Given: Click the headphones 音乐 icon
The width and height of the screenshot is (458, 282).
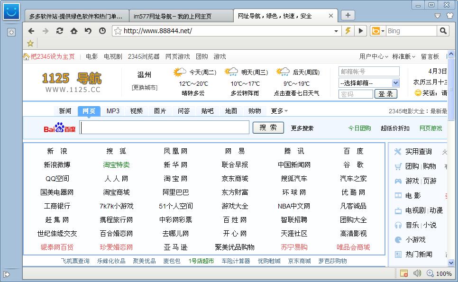Looking at the screenshot, I should 398,225.
